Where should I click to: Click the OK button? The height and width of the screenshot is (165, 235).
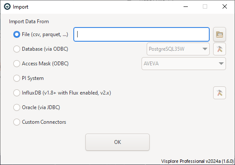pyautogui.click(x=117, y=142)
